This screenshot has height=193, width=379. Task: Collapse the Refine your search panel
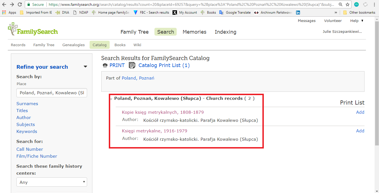pos(85,67)
